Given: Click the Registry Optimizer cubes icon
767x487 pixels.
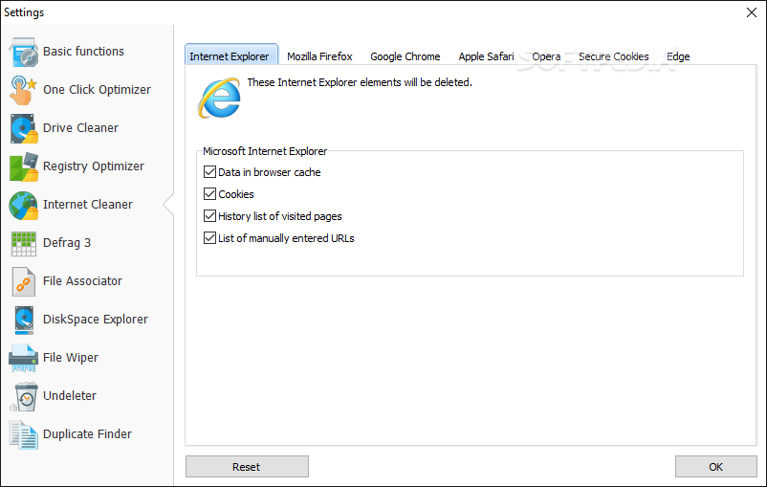Looking at the screenshot, I should pos(24,166).
